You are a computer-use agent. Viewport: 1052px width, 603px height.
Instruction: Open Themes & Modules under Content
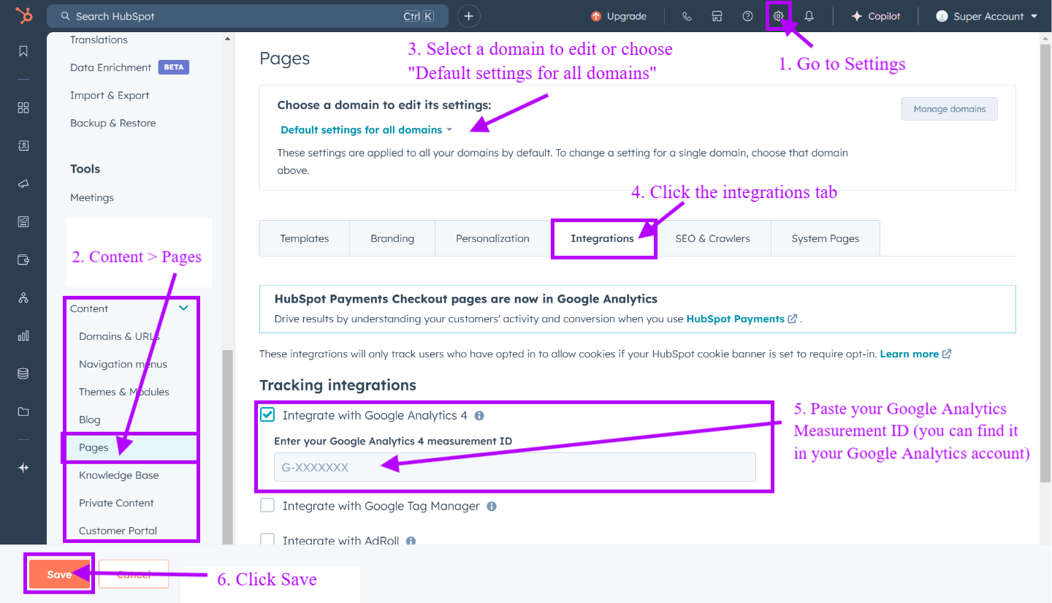point(124,392)
